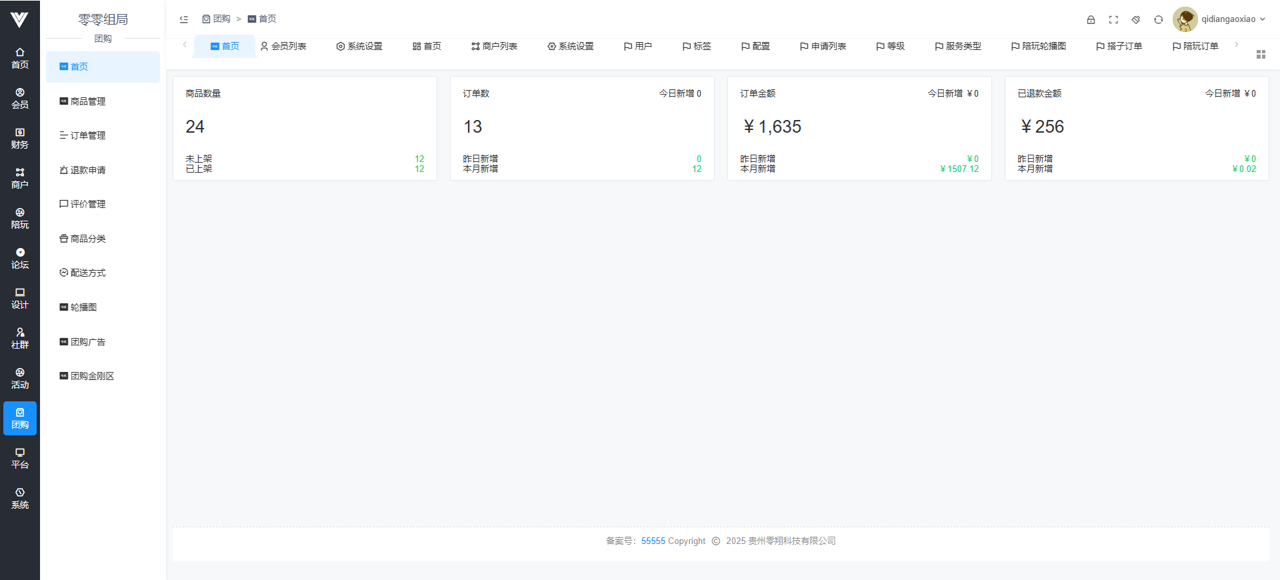Click the refresh page icon
Screen dimensions: 1280x580
[x=1159, y=20]
